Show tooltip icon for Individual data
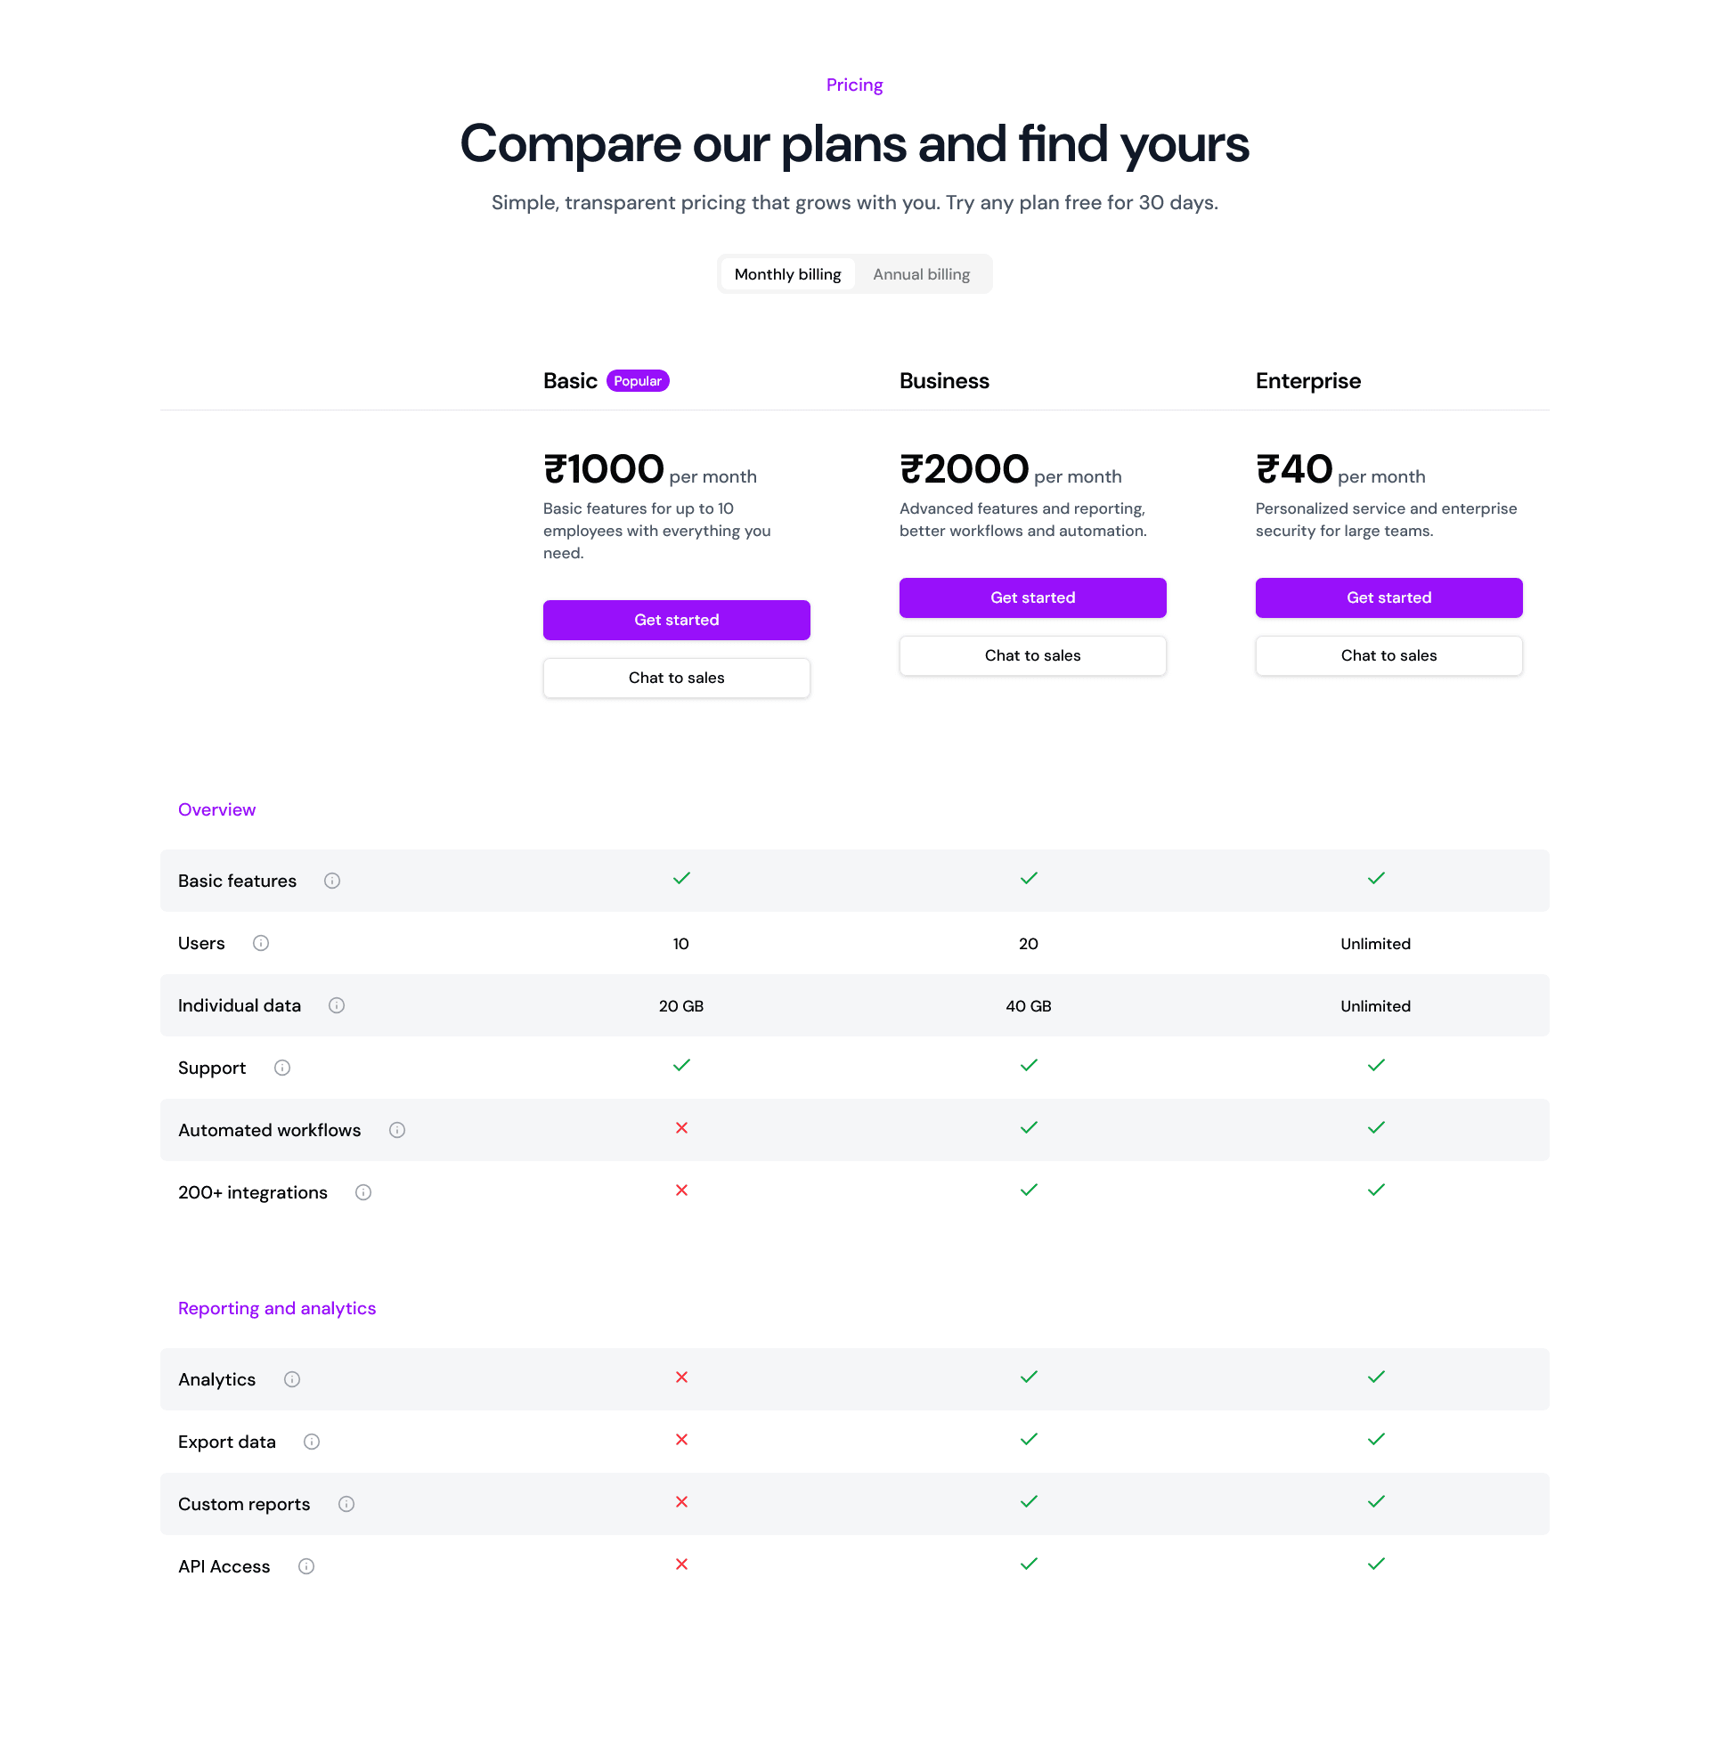 click(337, 1005)
